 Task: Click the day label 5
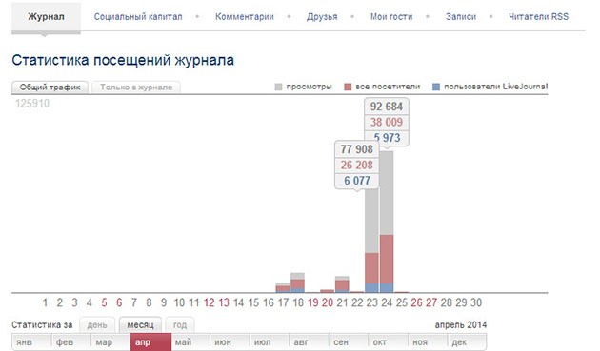click(104, 302)
